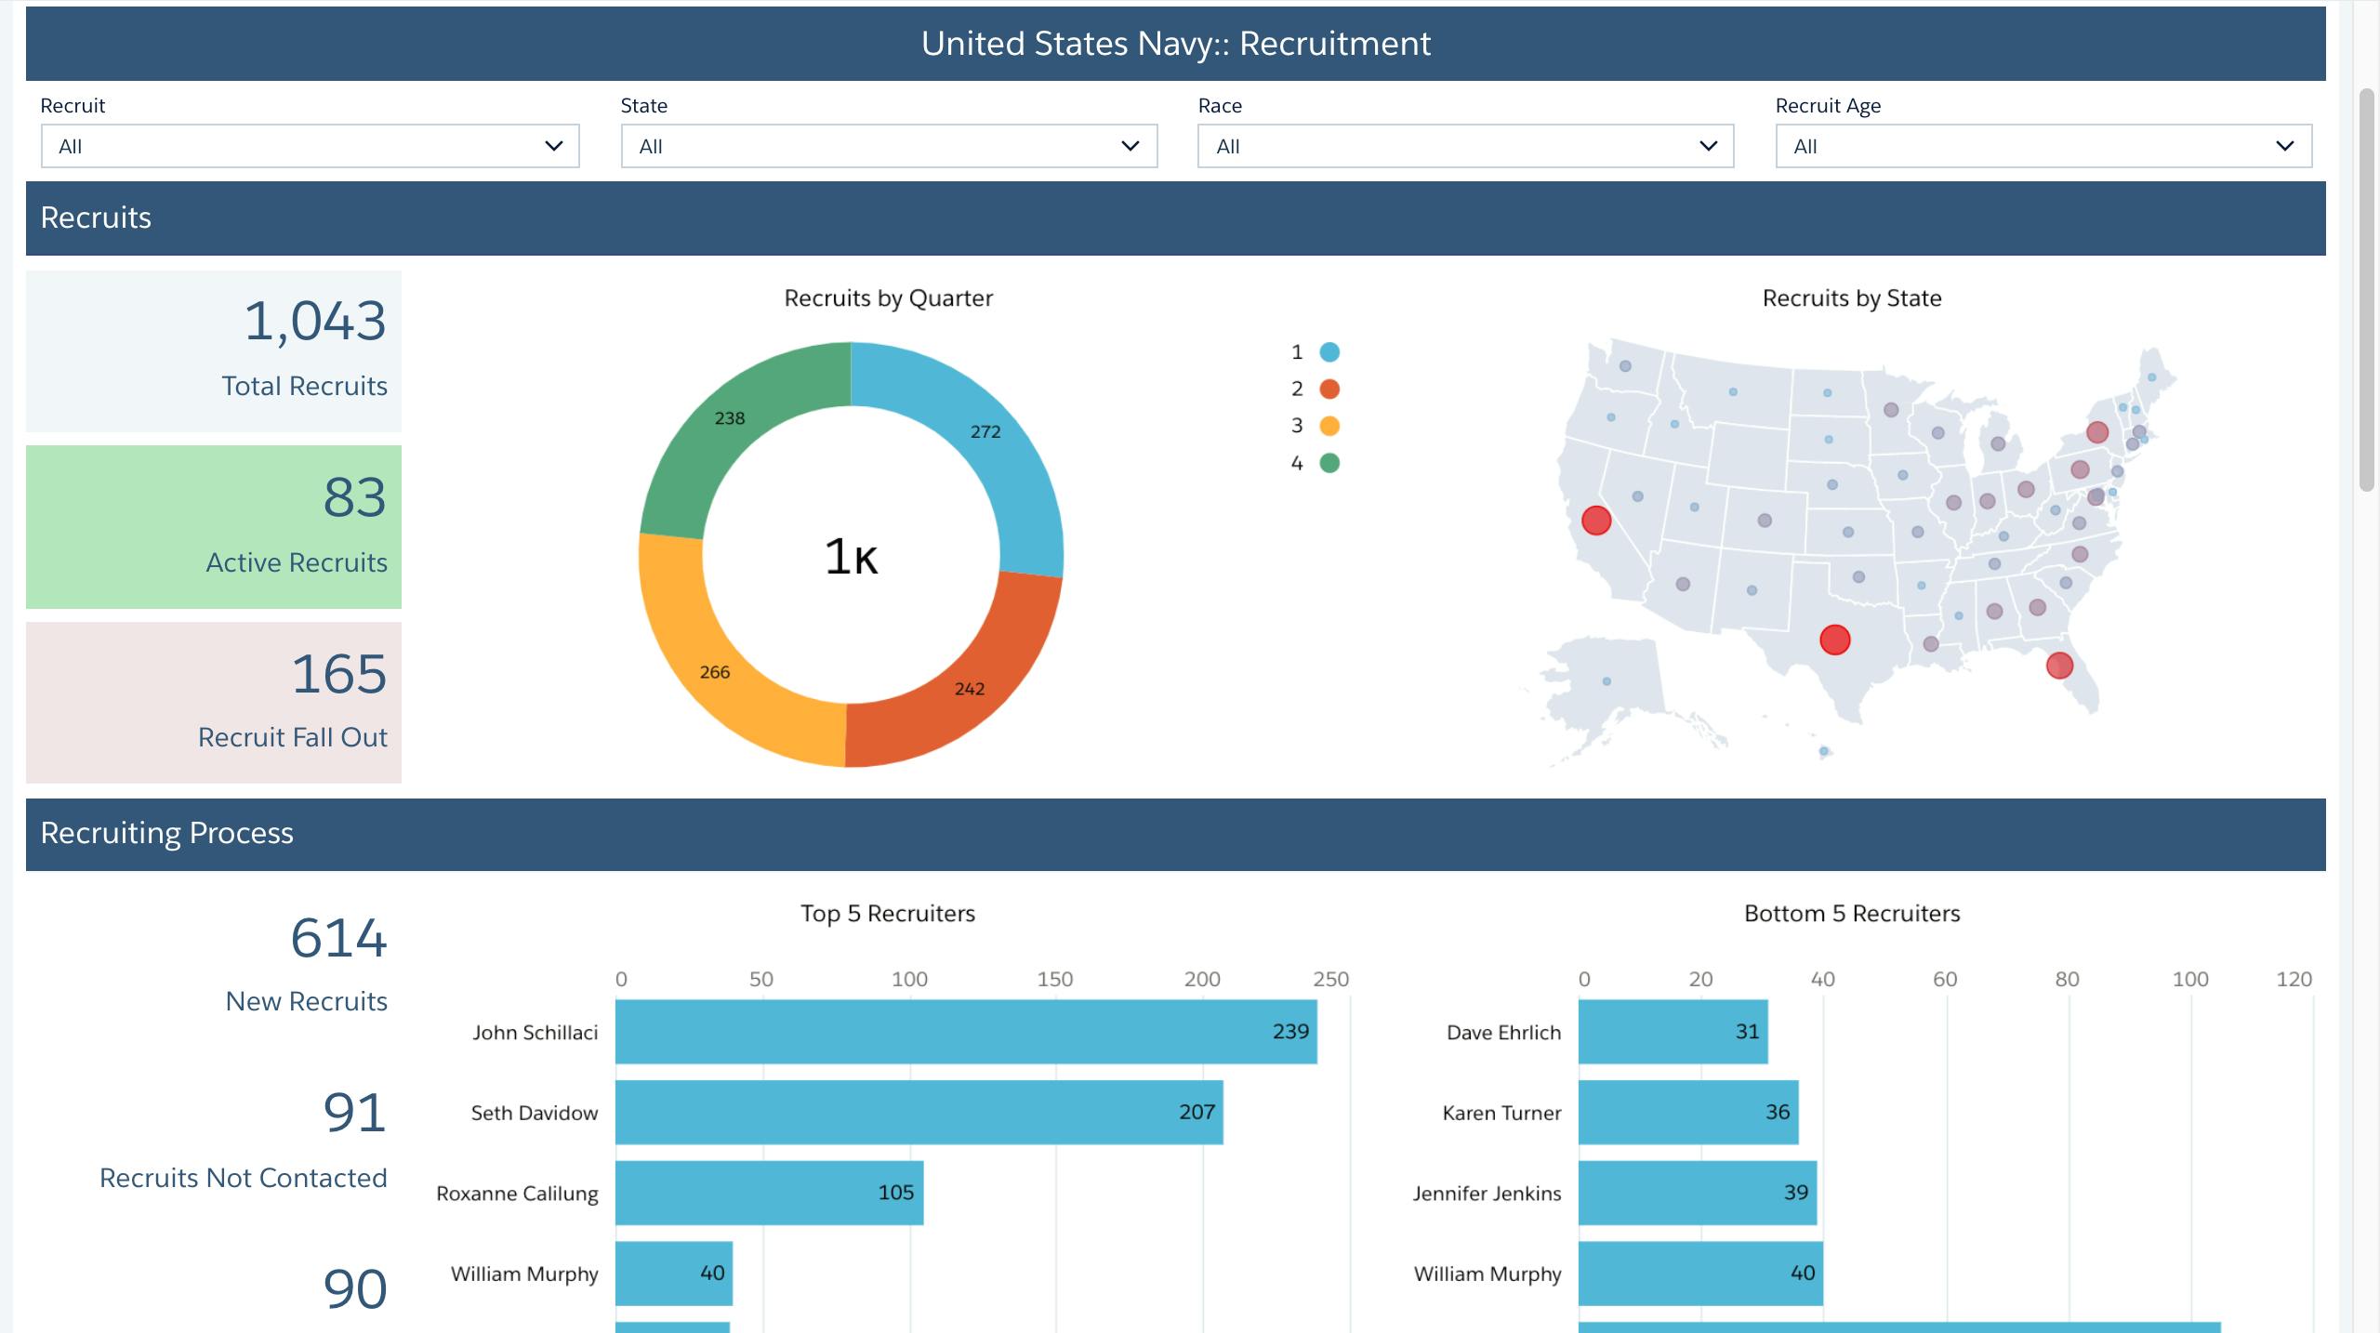The width and height of the screenshot is (2380, 1333).
Task: Expand the Recruit Age dropdown
Action: [2042, 146]
